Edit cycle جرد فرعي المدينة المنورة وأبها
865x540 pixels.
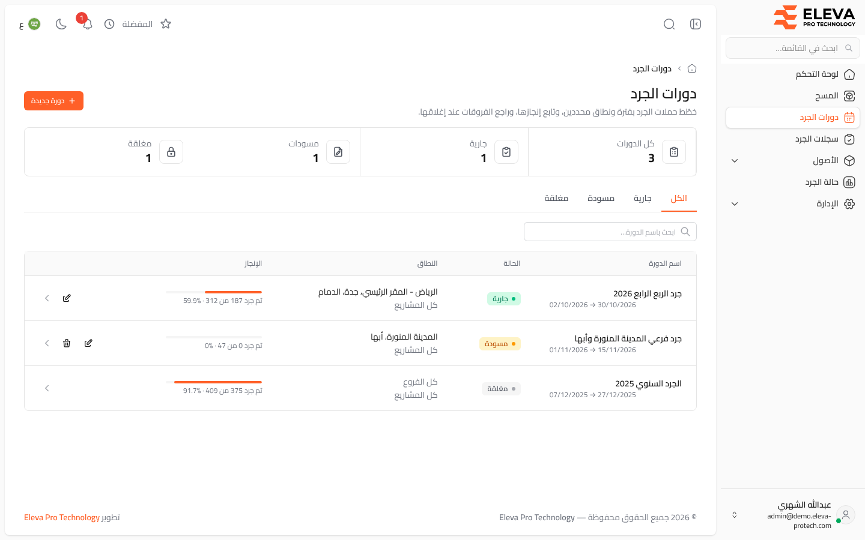(88, 343)
